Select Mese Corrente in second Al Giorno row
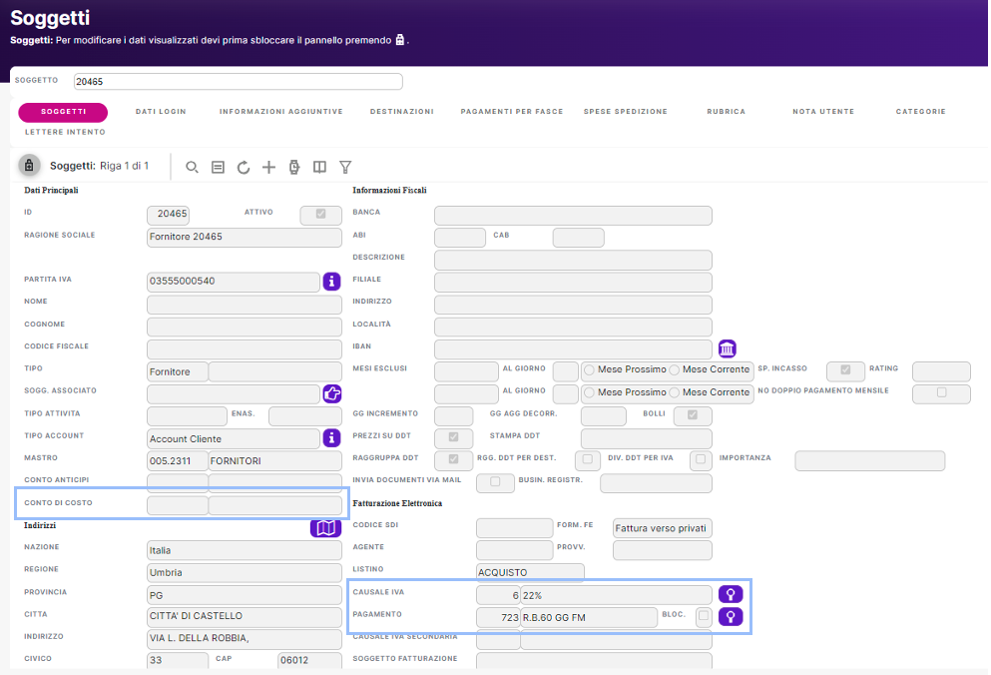The height and width of the screenshot is (675, 991). pos(675,392)
